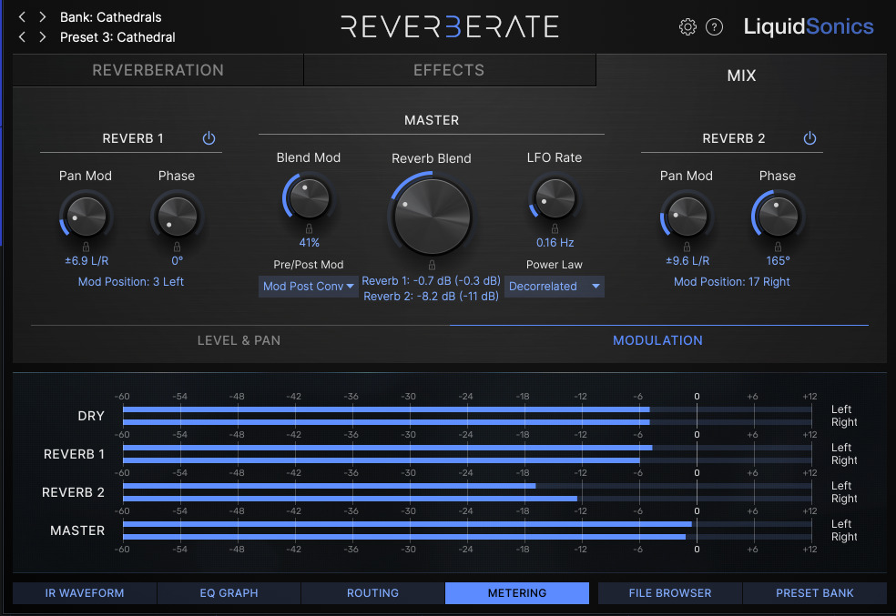Click the lock under Reverb 1 Pan Mod

[86, 247]
